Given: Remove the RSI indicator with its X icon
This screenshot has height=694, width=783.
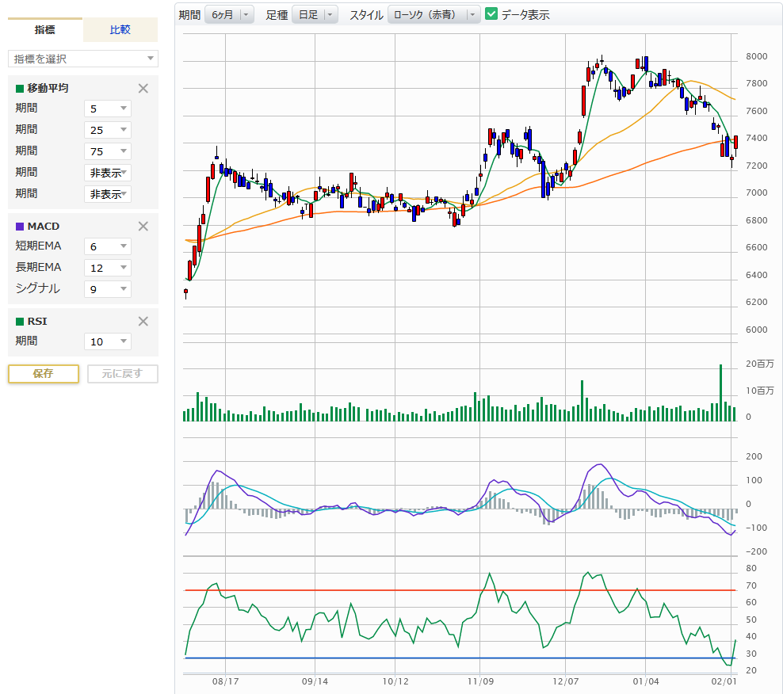Looking at the screenshot, I should pyautogui.click(x=143, y=322).
